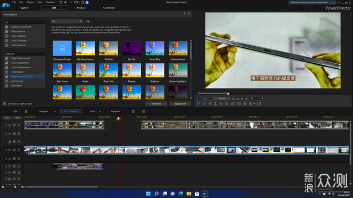The image size is (353, 198).
Task: Click import presets icon beside All dropdown
Action: [x=88, y=21]
